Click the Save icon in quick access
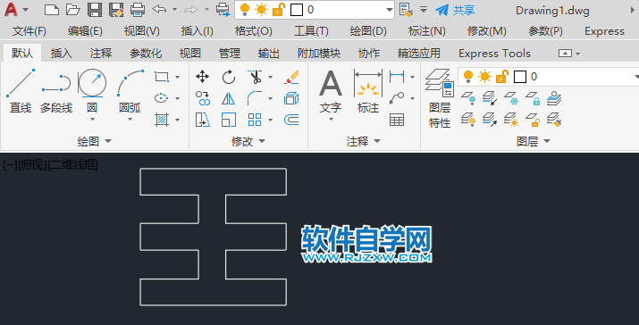The height and width of the screenshot is (325, 639). tap(95, 10)
